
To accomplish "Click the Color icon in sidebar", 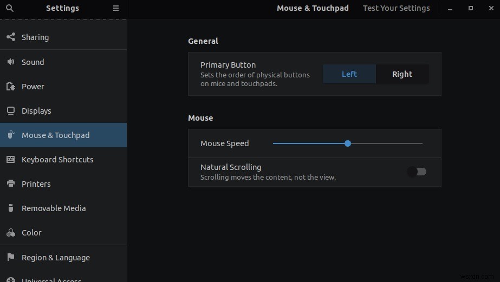I will (x=10, y=233).
